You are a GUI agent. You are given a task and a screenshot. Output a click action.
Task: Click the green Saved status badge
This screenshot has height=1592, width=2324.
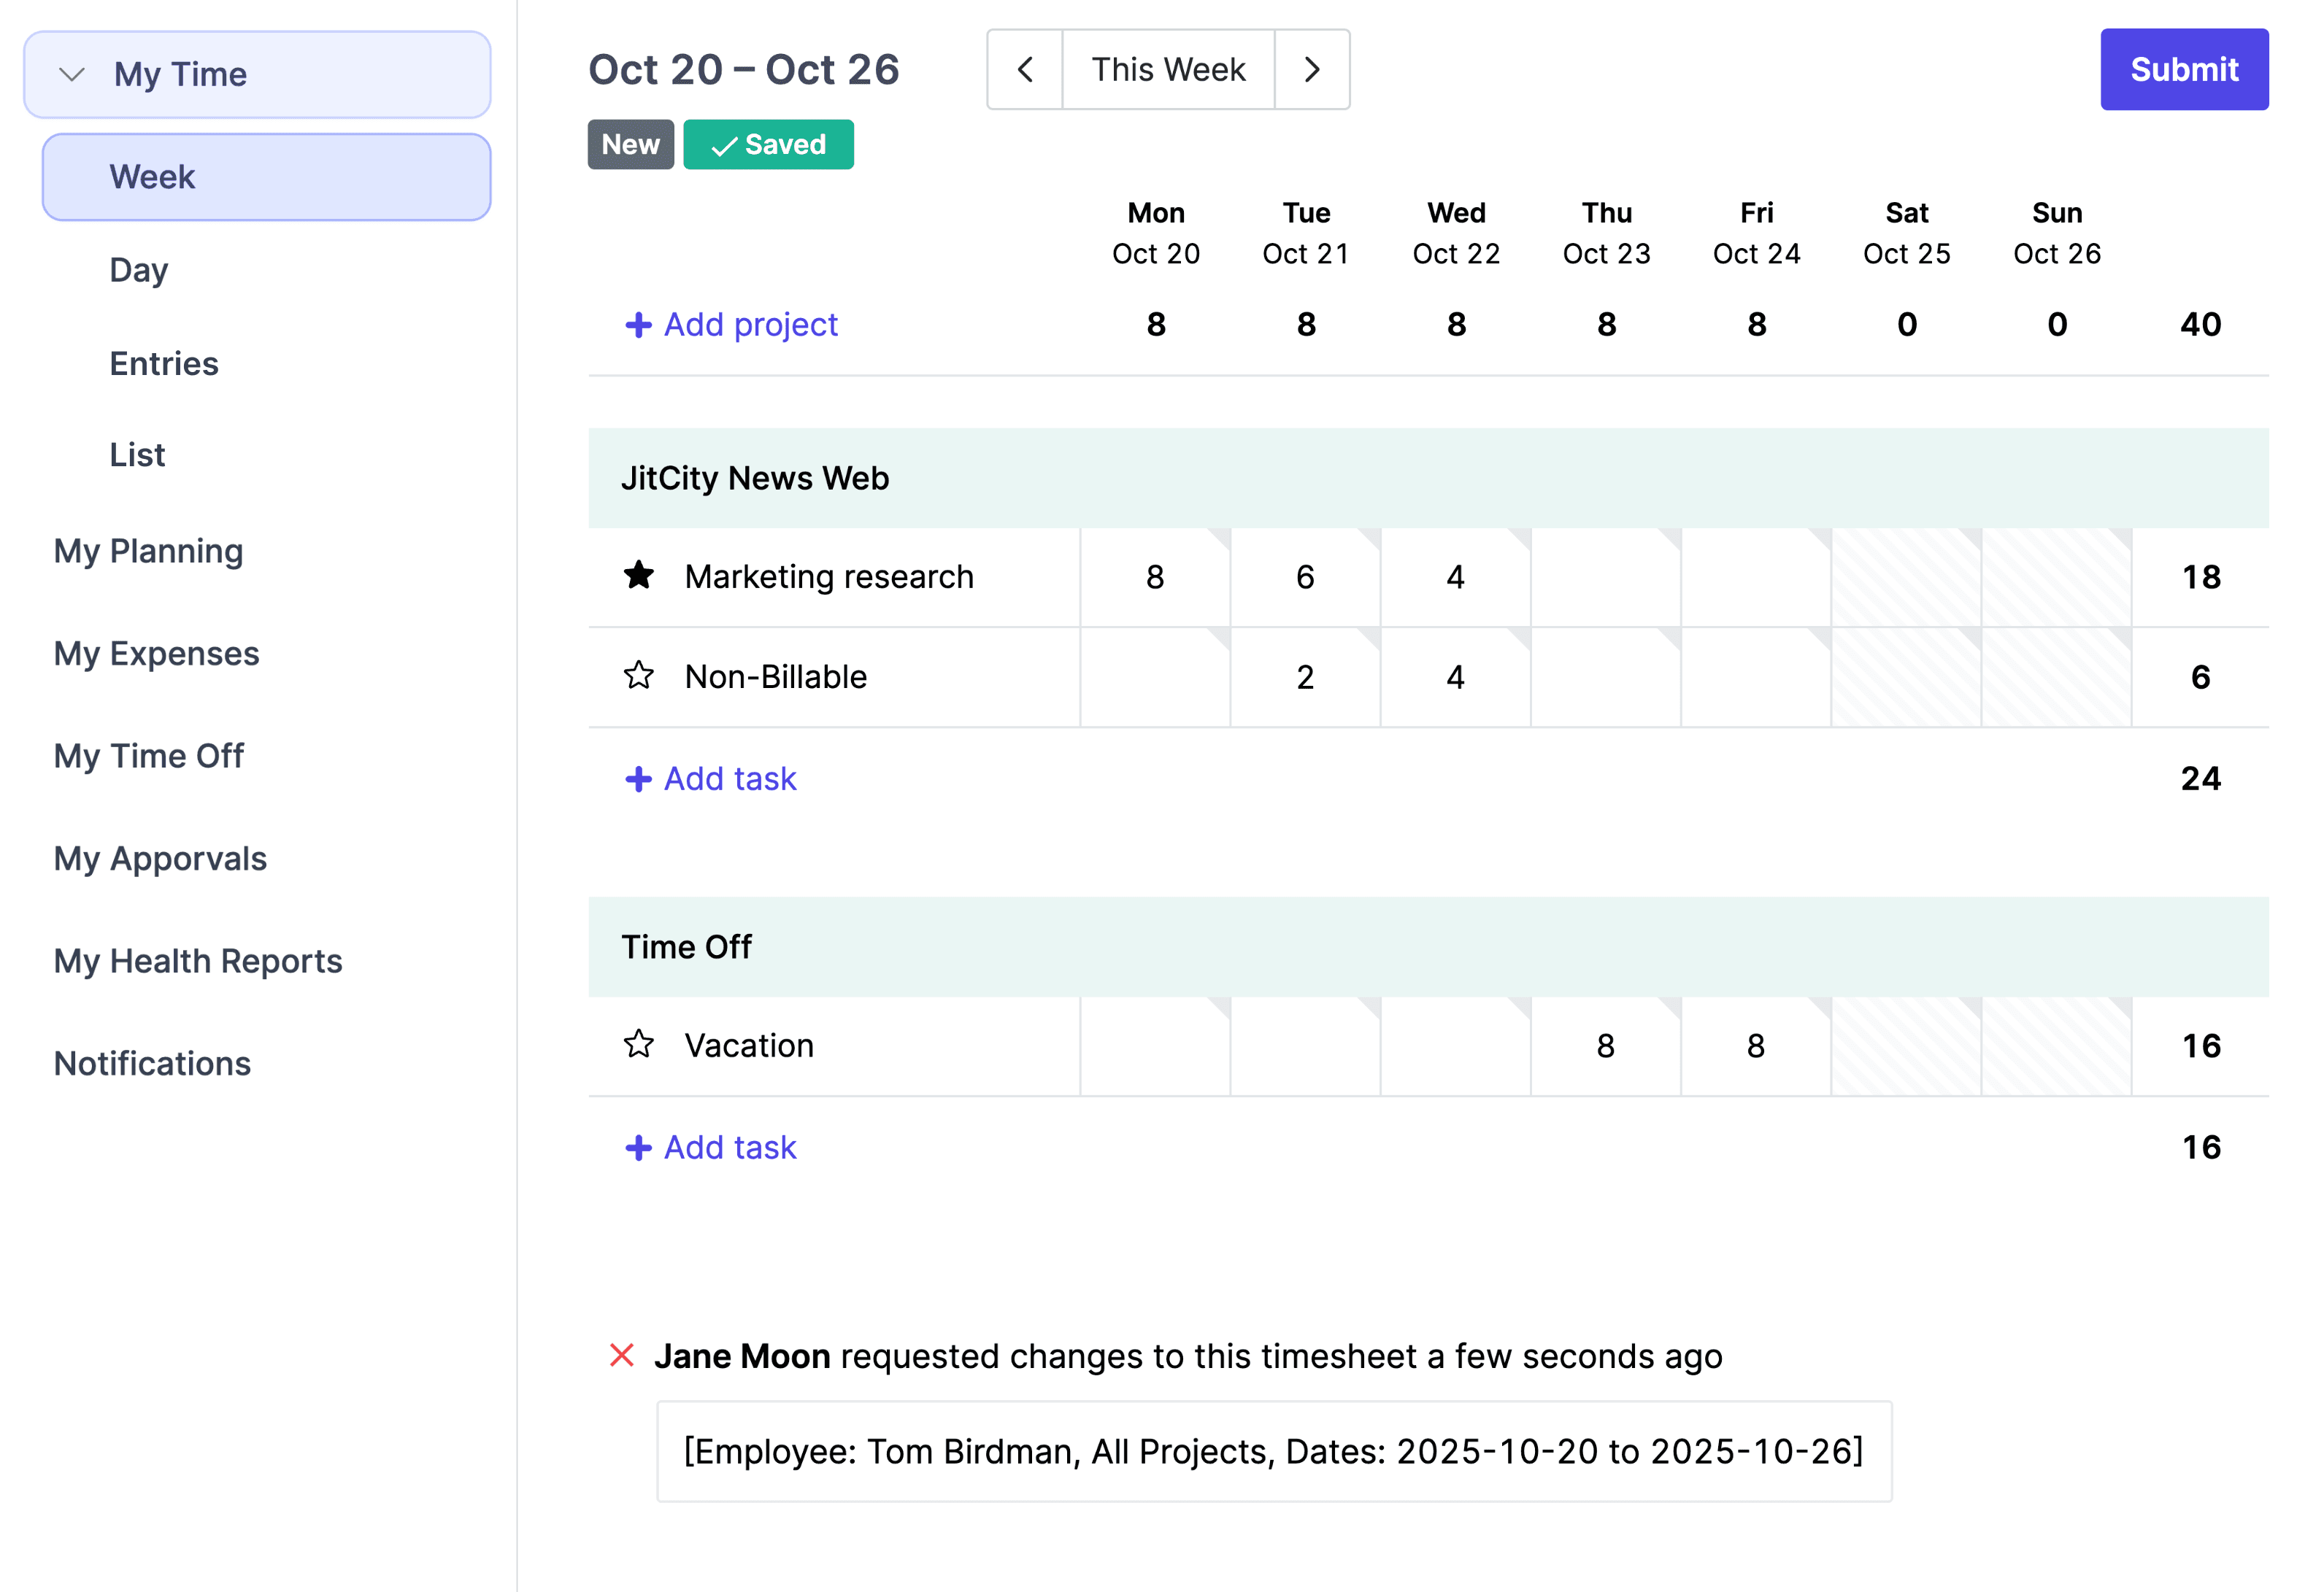tap(768, 145)
